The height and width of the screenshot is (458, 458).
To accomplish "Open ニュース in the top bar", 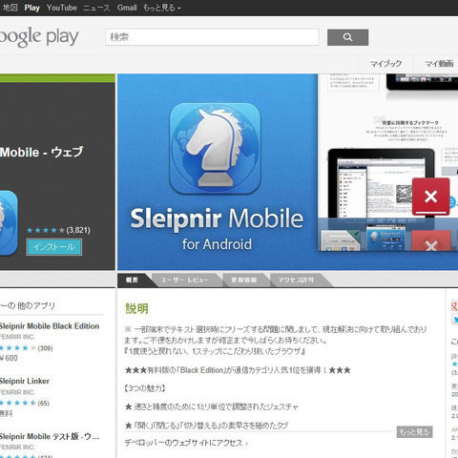I will pyautogui.click(x=96, y=8).
